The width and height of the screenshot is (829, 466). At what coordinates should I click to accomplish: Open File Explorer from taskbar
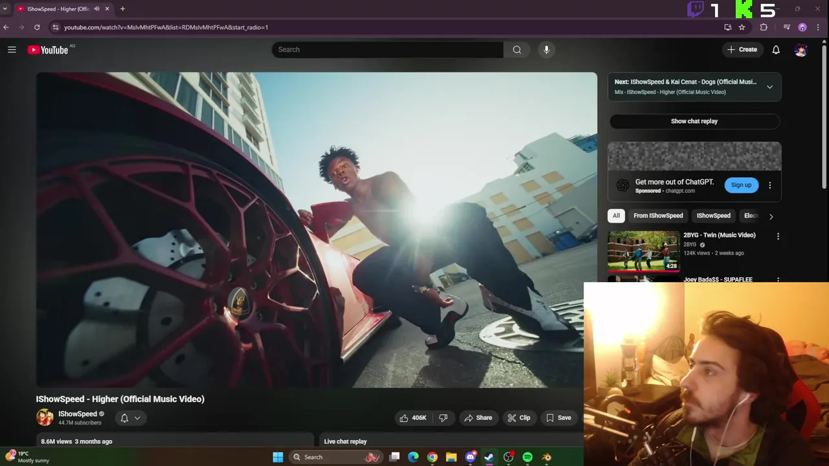[451, 457]
